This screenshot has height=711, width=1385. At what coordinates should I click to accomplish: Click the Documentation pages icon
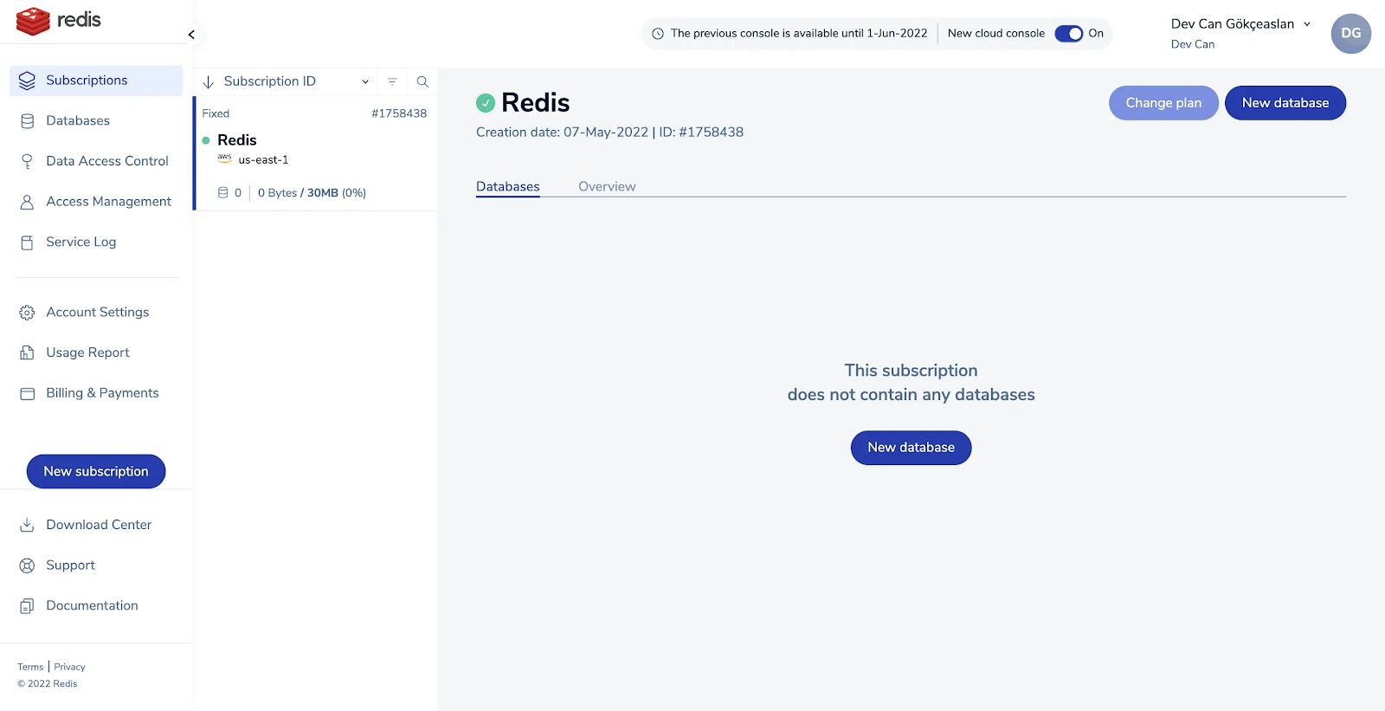tap(27, 606)
